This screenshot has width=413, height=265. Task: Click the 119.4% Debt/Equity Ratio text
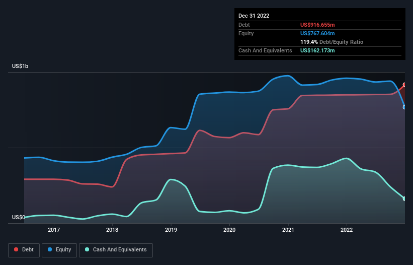(x=332, y=42)
